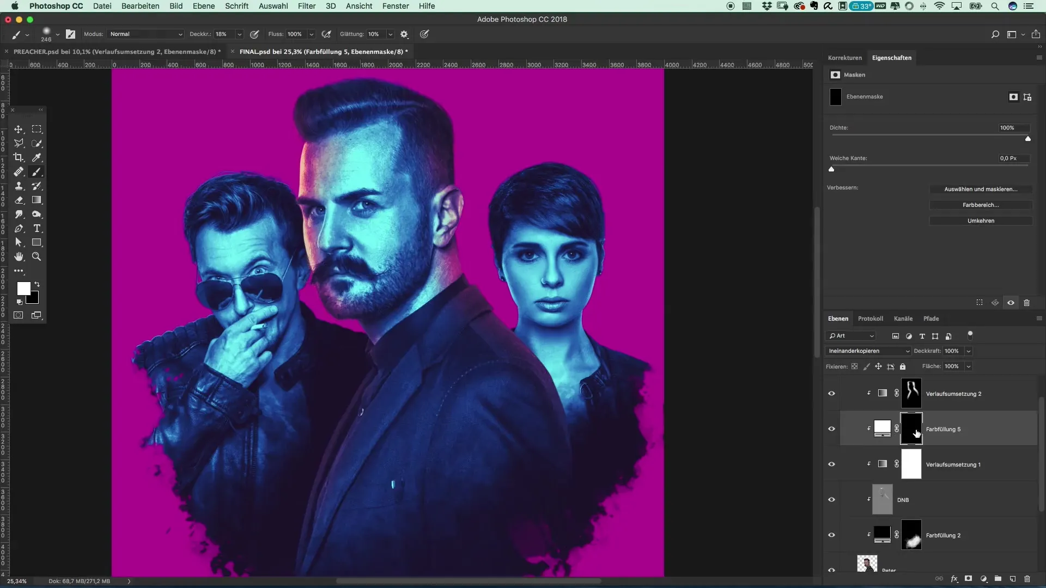Click the Weiche Kante value field
The width and height of the screenshot is (1046, 588).
(x=1013, y=158)
